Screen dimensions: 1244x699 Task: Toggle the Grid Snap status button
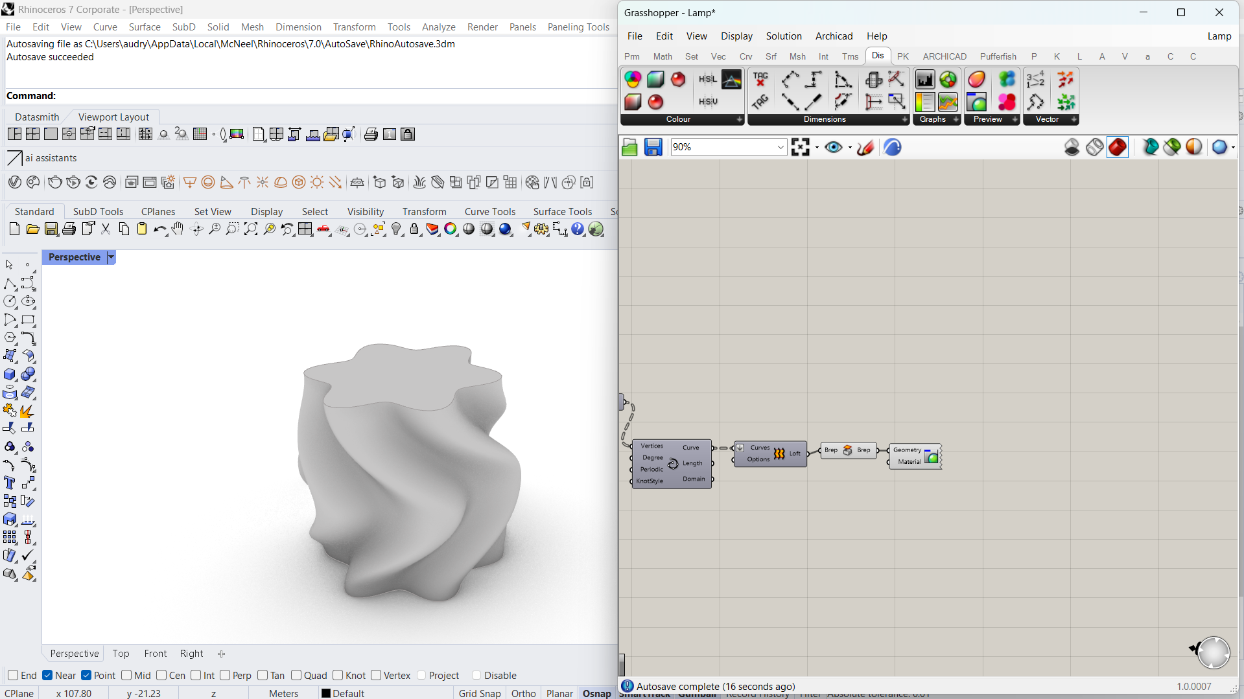[480, 693]
